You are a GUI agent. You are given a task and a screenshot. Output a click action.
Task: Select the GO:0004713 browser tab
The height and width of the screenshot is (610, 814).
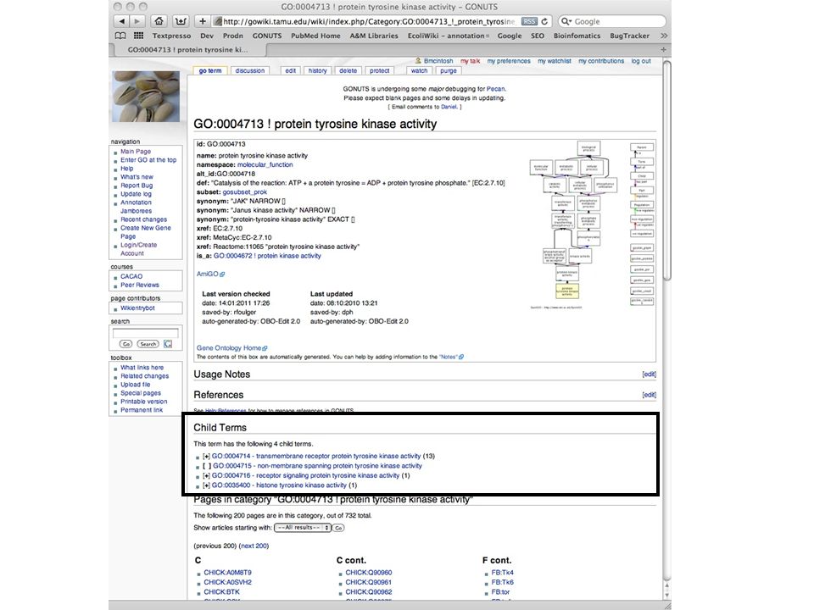187,50
